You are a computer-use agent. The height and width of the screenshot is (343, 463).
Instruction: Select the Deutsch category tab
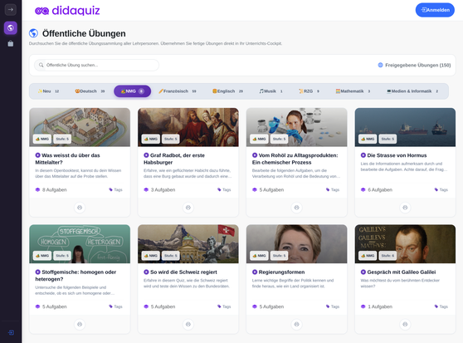pyautogui.click(x=90, y=91)
